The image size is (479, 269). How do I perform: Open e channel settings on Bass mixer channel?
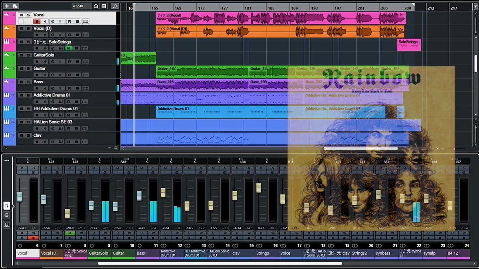coord(153,172)
